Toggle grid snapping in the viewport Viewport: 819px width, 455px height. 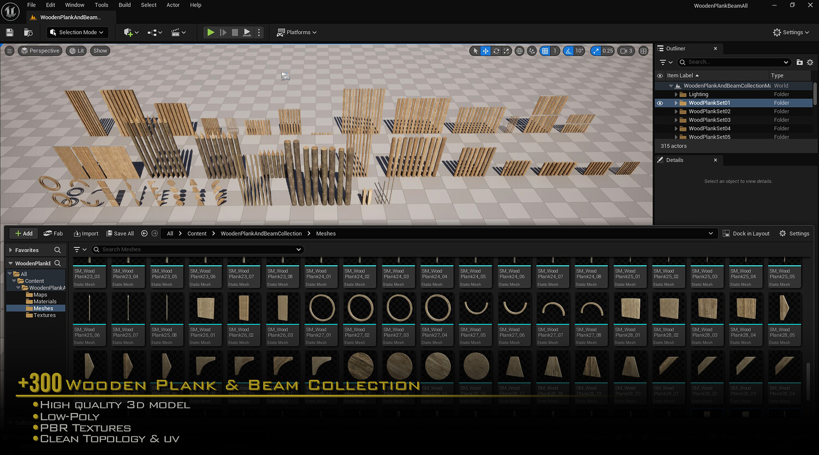tap(544, 51)
